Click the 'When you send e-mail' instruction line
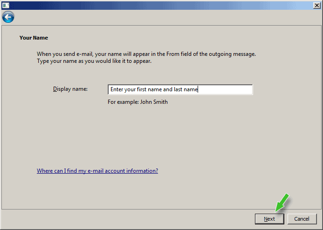Screen dimensions: 323x230 (x=146, y=54)
